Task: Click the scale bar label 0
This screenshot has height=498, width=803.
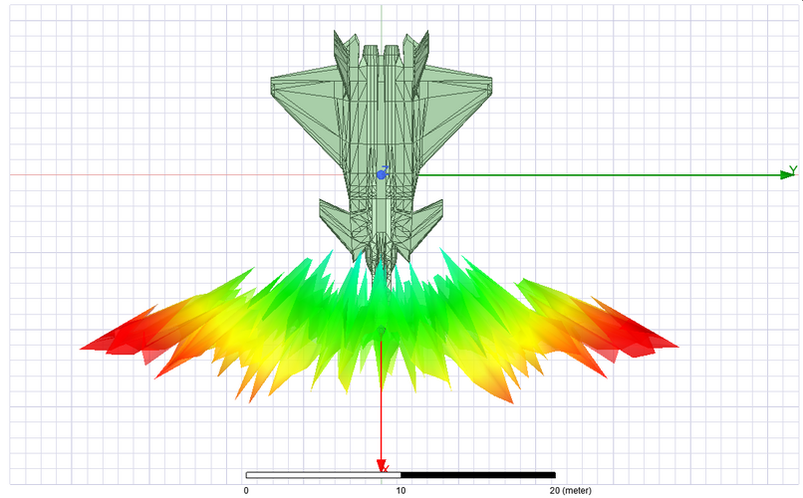Action: pyautogui.click(x=246, y=490)
